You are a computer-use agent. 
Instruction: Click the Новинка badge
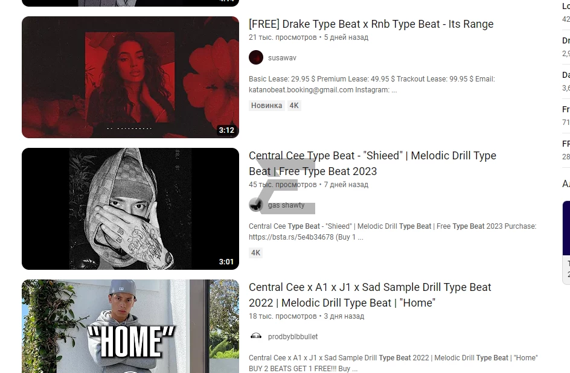click(x=266, y=106)
